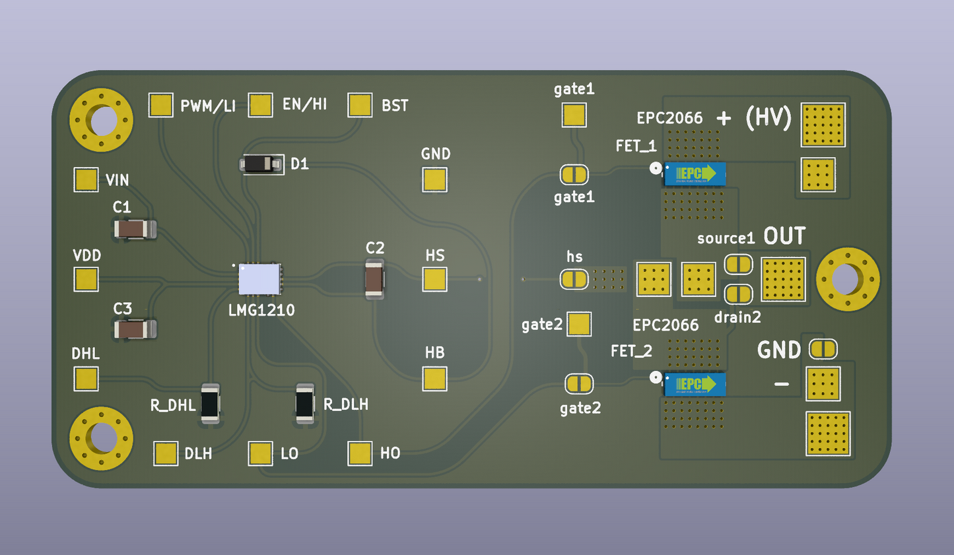Click the HO square pad
The height and width of the screenshot is (555, 954).
360,453
